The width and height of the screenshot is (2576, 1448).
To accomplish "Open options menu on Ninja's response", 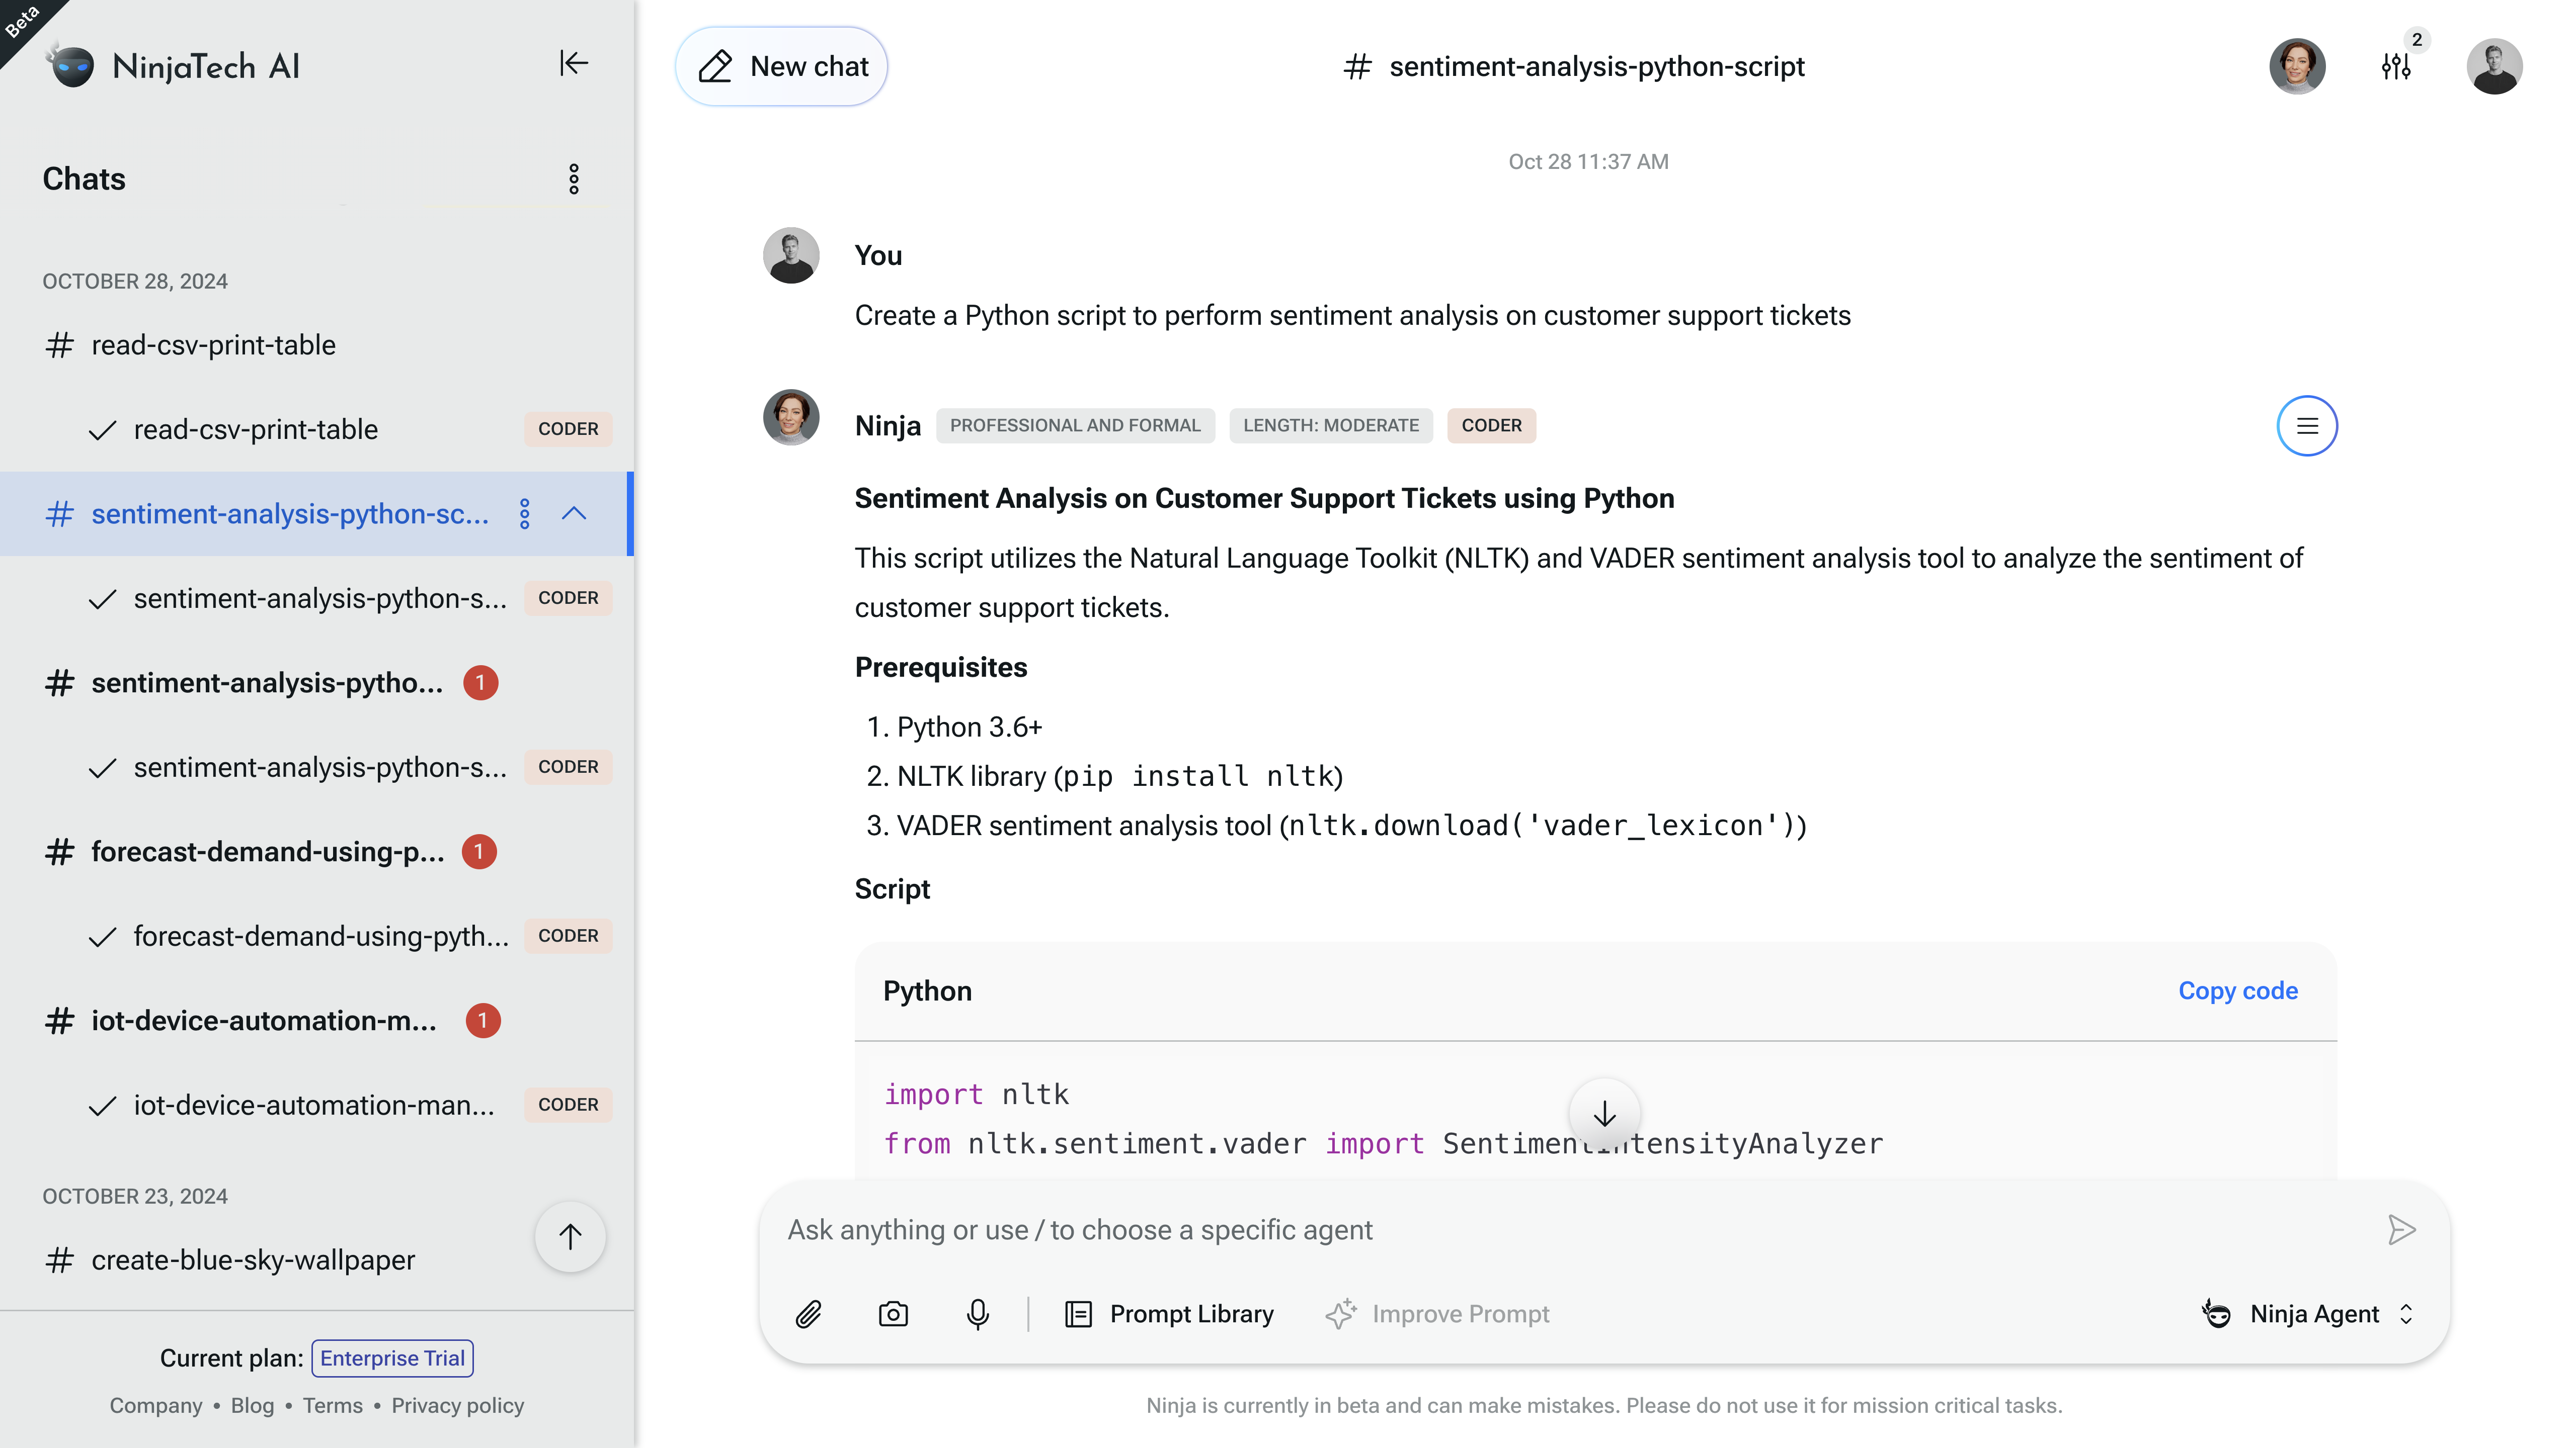I will [x=2307, y=426].
